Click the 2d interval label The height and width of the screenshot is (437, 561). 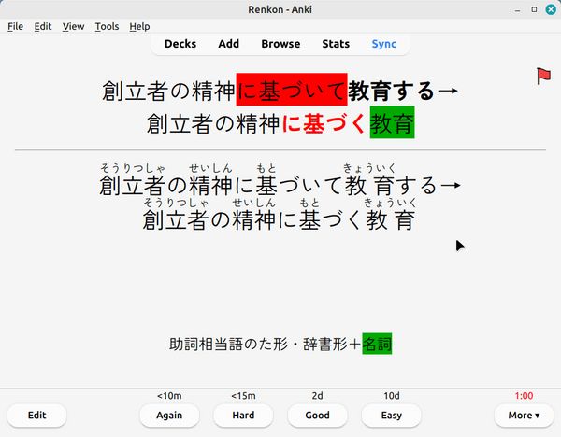pos(317,396)
